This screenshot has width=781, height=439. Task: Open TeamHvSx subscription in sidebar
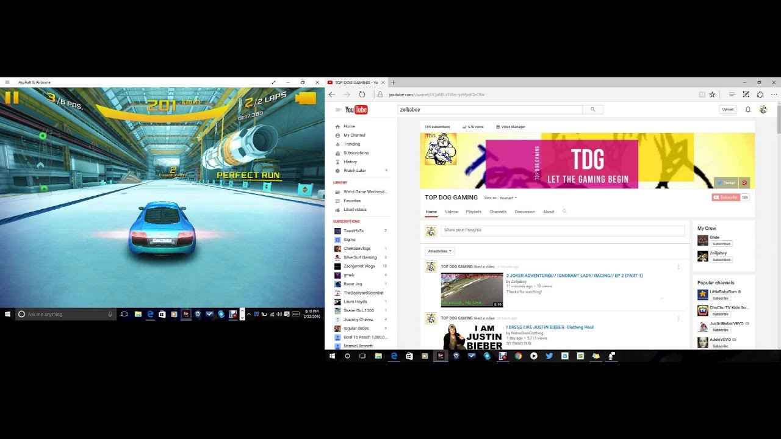click(x=353, y=231)
